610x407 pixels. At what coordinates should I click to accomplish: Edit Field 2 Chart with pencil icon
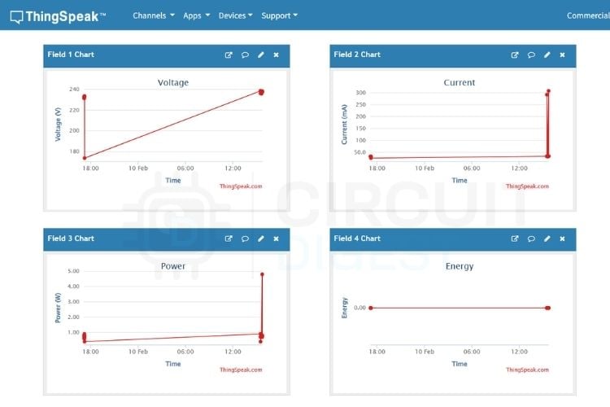coord(547,55)
